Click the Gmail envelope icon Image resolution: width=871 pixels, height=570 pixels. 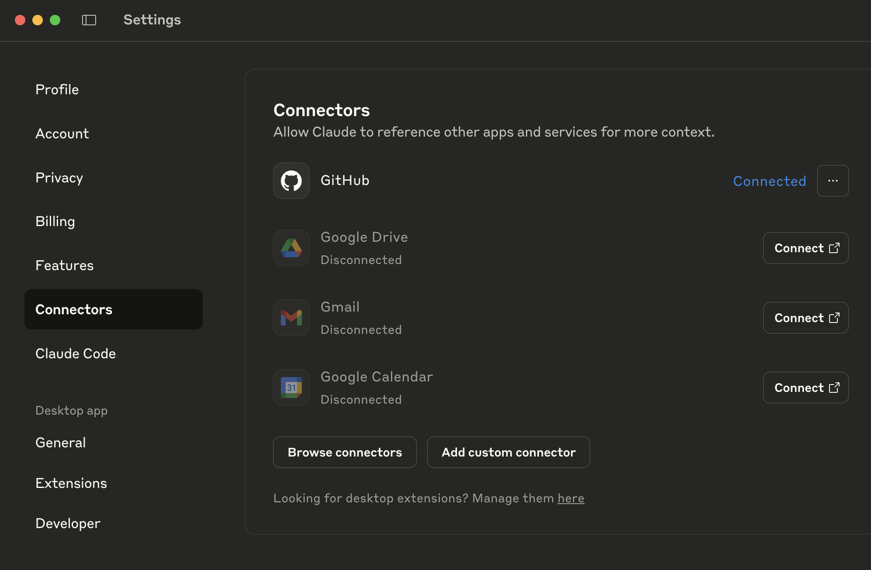(x=291, y=318)
